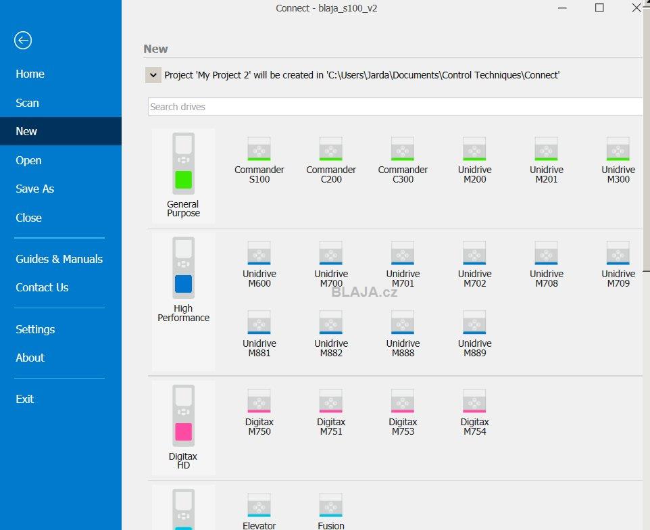Select the Elevator drive icon
The width and height of the screenshot is (650, 530).
pos(259,505)
